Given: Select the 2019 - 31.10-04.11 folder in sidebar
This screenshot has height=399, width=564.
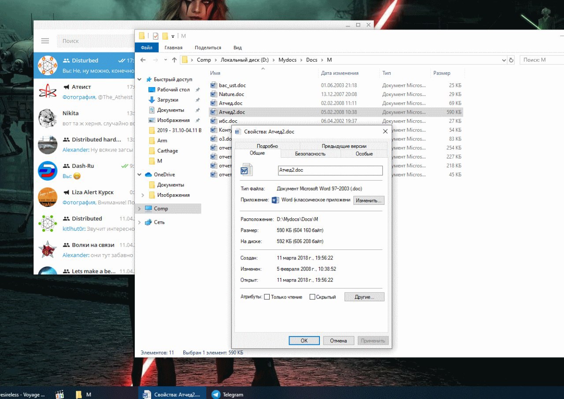Looking at the screenshot, I should (175, 130).
